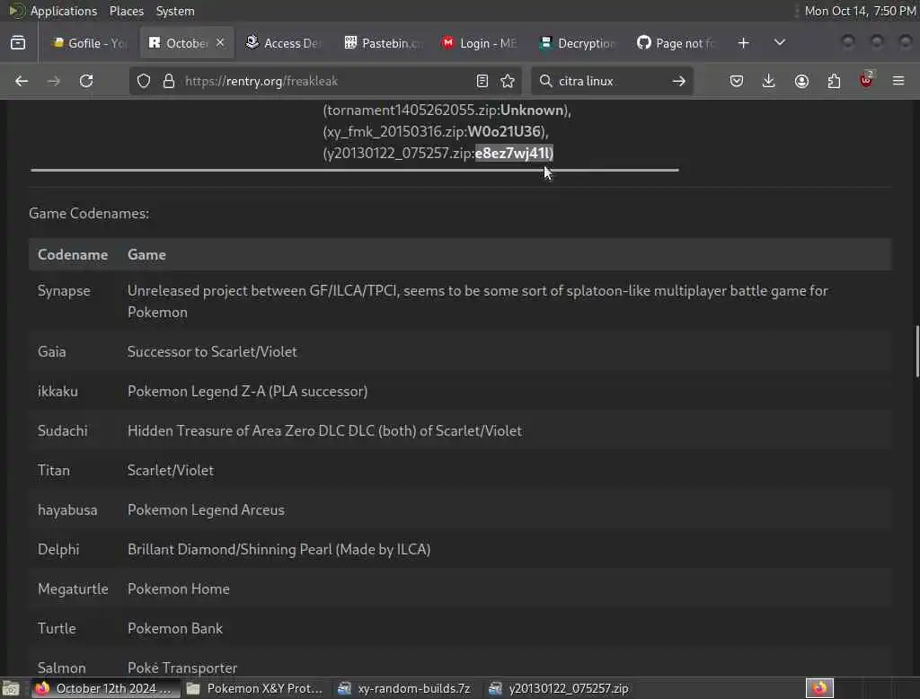This screenshot has height=699, width=920.
Task: Submit the search with the arrow icon
Action: point(679,81)
